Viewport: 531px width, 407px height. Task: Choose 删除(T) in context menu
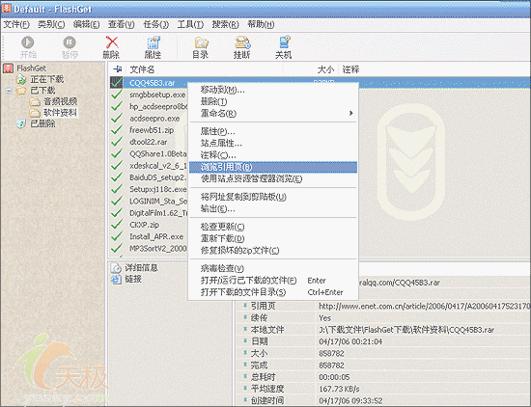[x=273, y=101]
